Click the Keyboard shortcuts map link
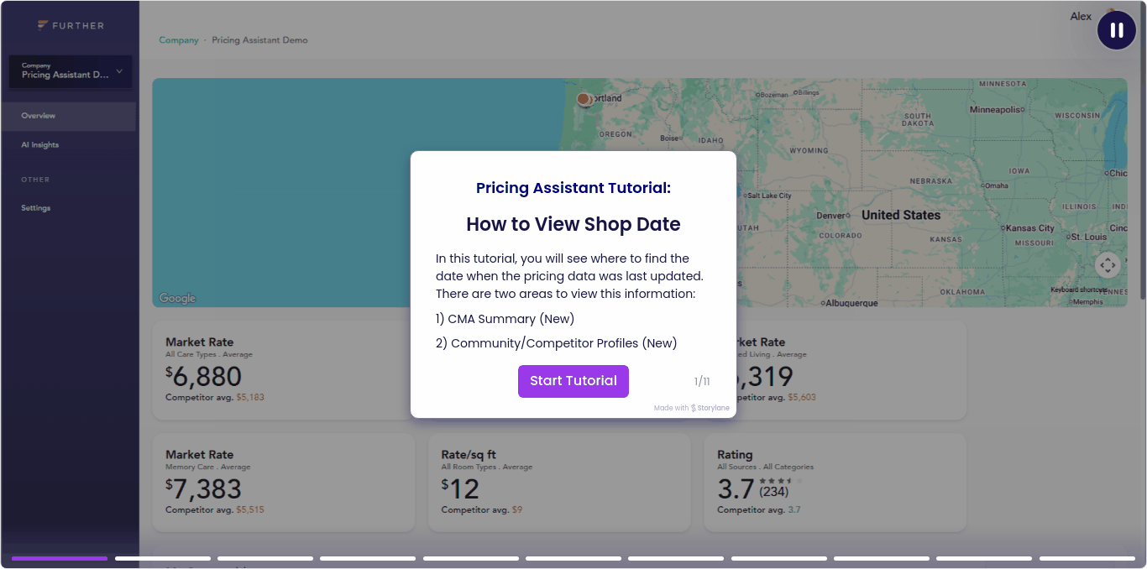The image size is (1147, 569). (x=1078, y=290)
